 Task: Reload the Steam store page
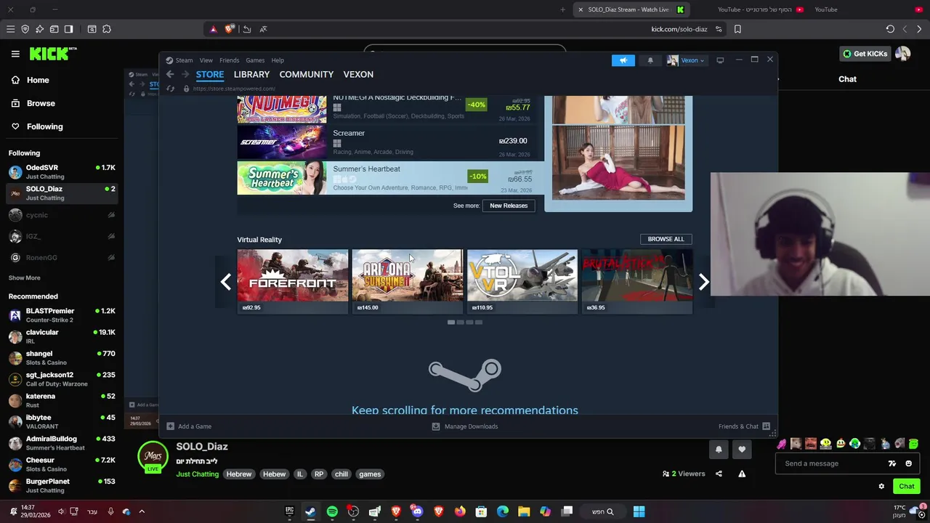coord(170,89)
